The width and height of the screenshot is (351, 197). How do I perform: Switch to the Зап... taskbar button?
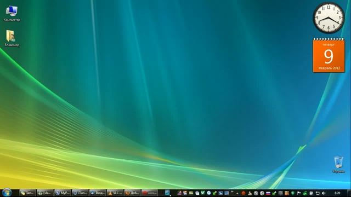(x=28, y=193)
